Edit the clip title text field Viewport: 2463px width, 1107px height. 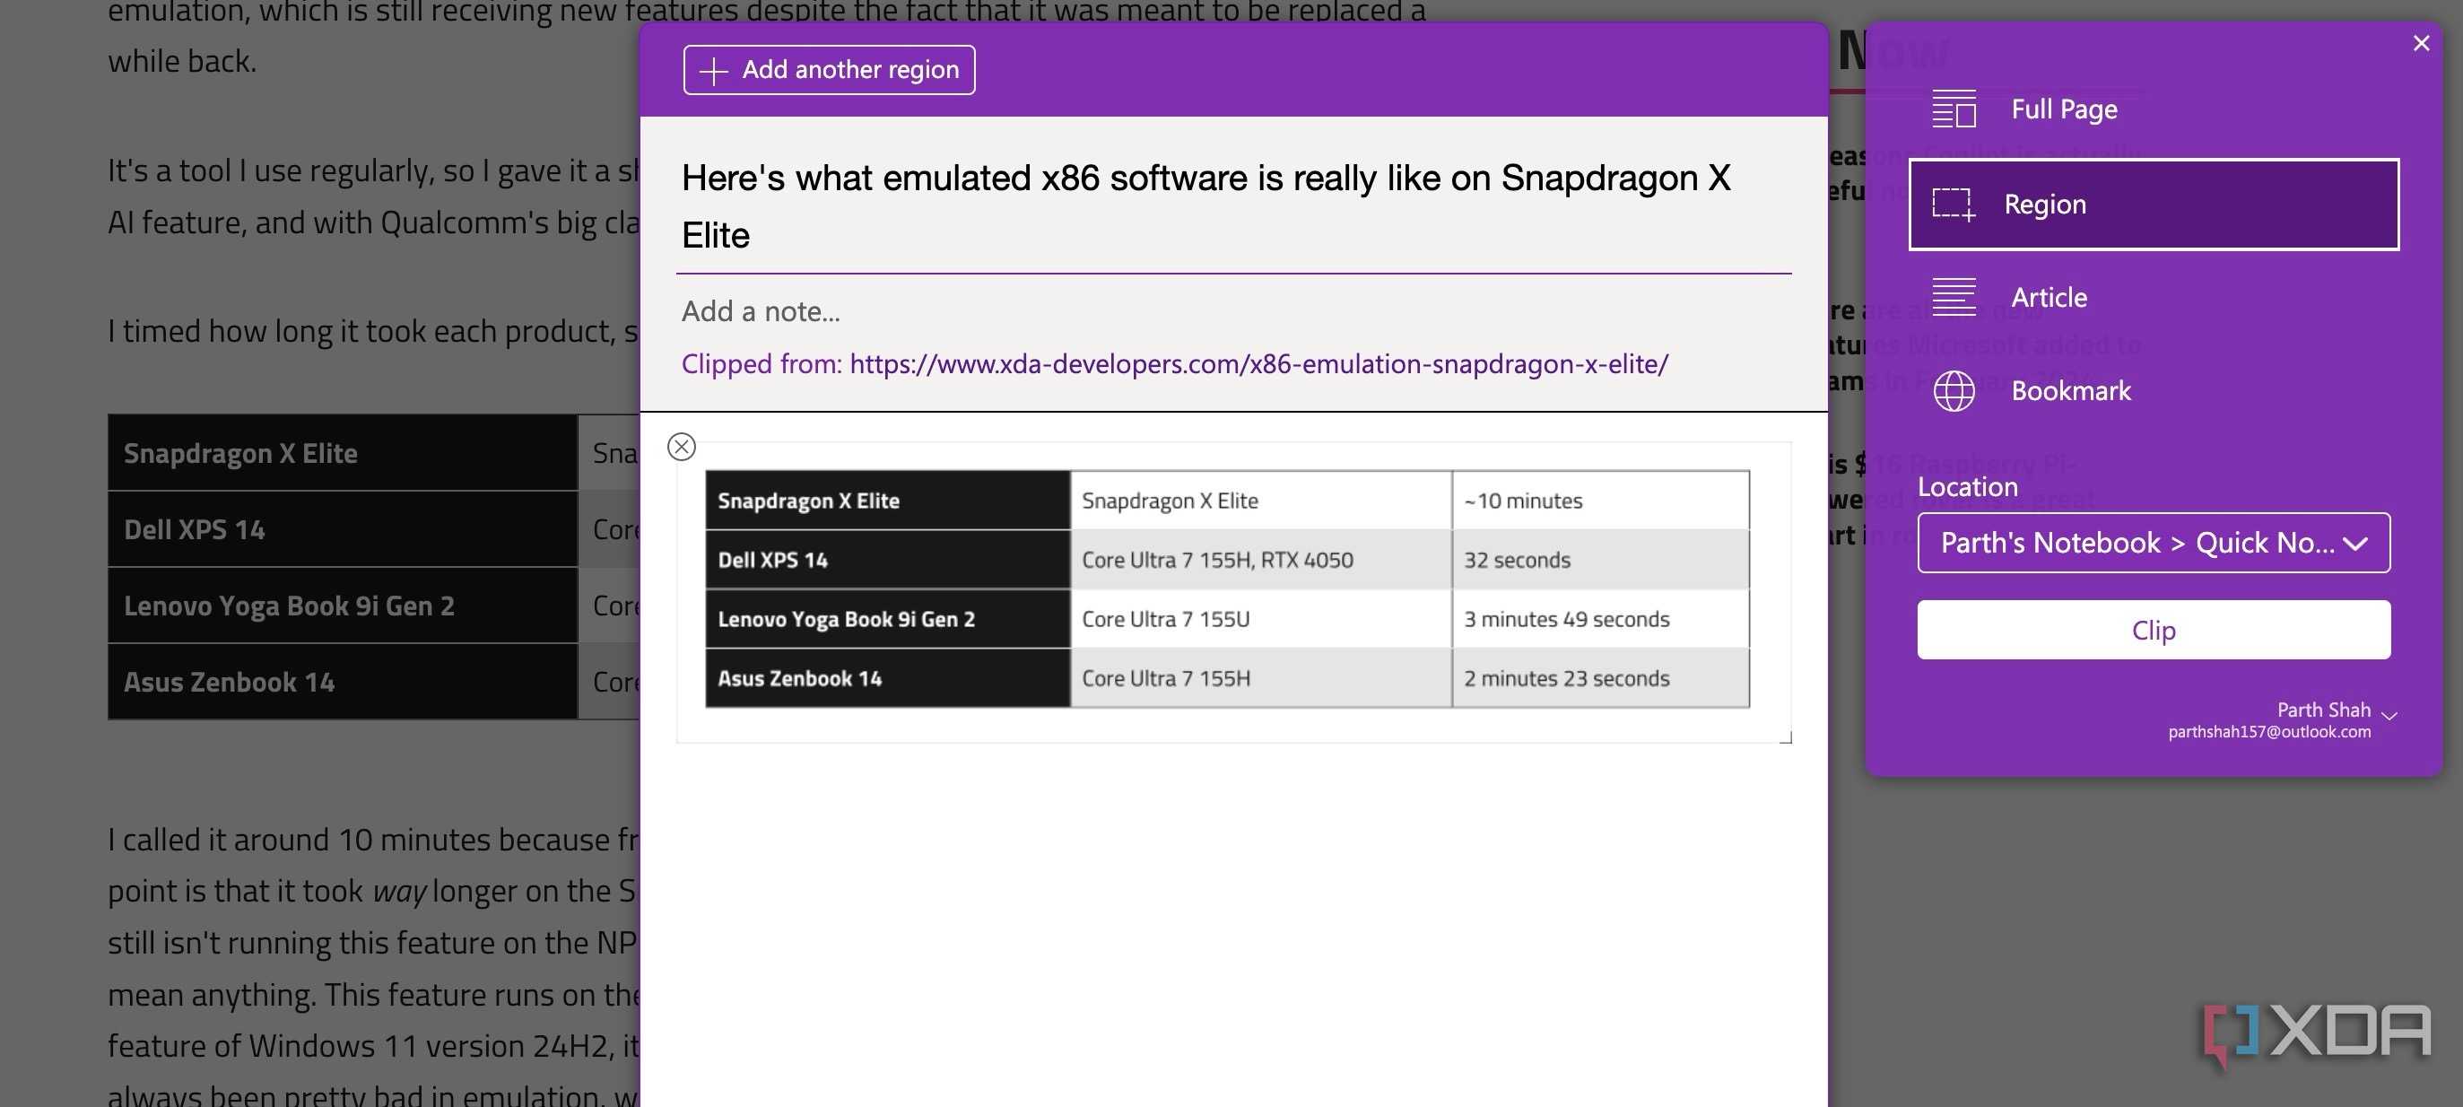(x=1233, y=206)
